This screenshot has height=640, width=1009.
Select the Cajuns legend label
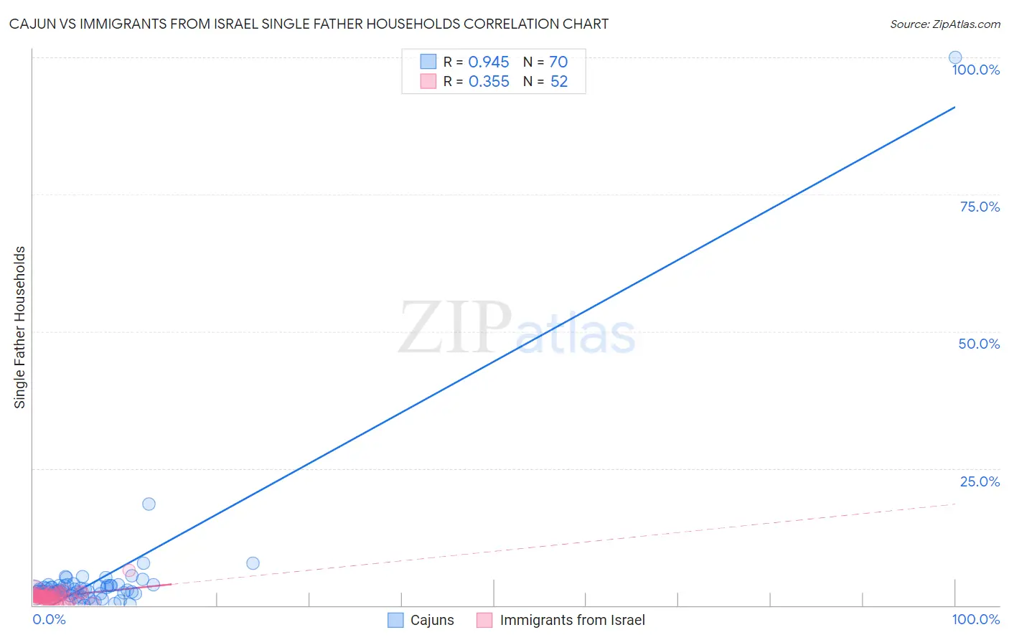pos(432,620)
